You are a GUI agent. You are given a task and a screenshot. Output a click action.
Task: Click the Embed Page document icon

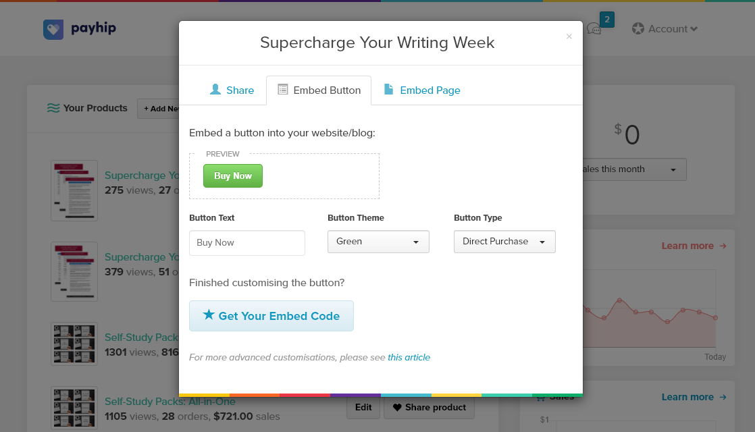coord(388,89)
